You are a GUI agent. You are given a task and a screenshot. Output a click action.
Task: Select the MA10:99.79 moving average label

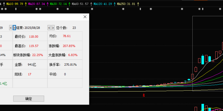(x=15, y=4)
